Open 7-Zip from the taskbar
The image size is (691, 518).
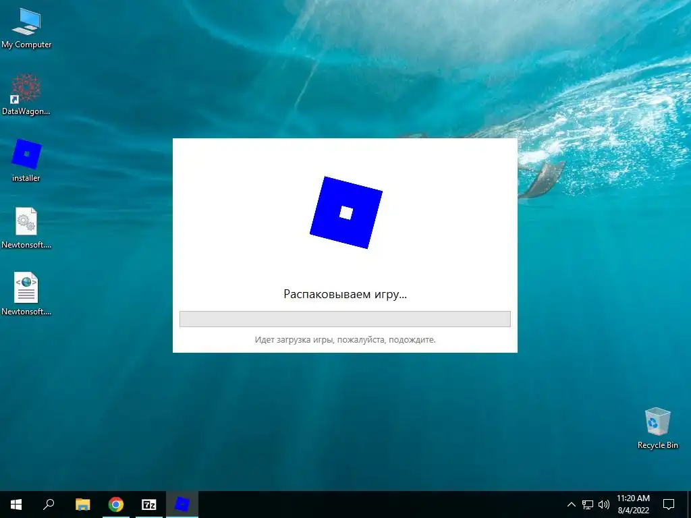149,505
